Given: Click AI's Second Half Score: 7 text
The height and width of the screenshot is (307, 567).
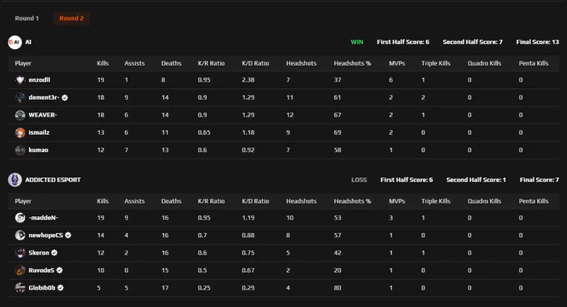Looking at the screenshot, I should pos(473,42).
